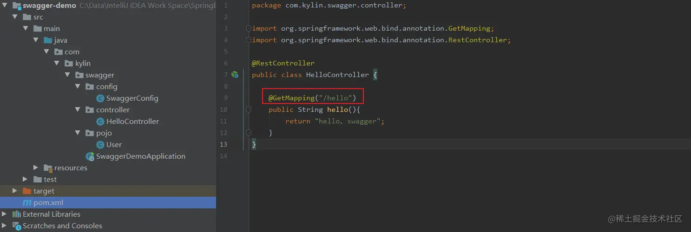Click the config package icon
The height and width of the screenshot is (232, 691).
point(90,87)
